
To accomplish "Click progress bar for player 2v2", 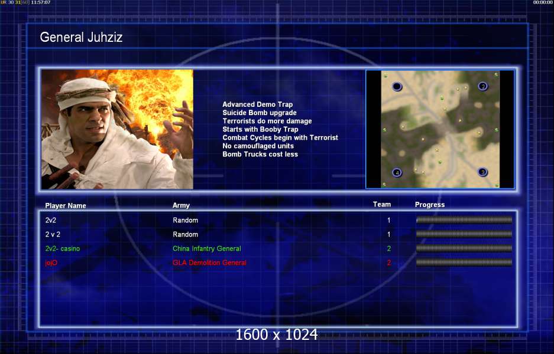I will (x=464, y=220).
